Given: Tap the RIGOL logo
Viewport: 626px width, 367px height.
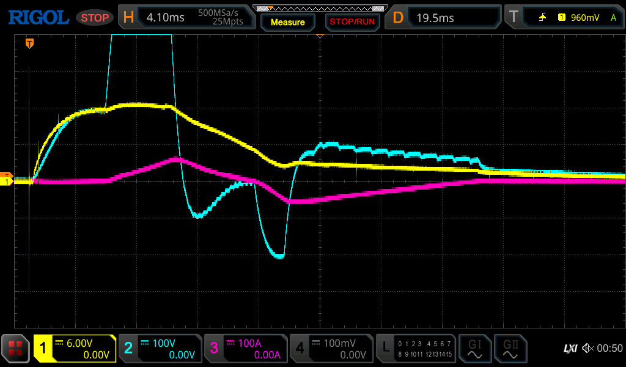Looking at the screenshot, I should [x=38, y=17].
